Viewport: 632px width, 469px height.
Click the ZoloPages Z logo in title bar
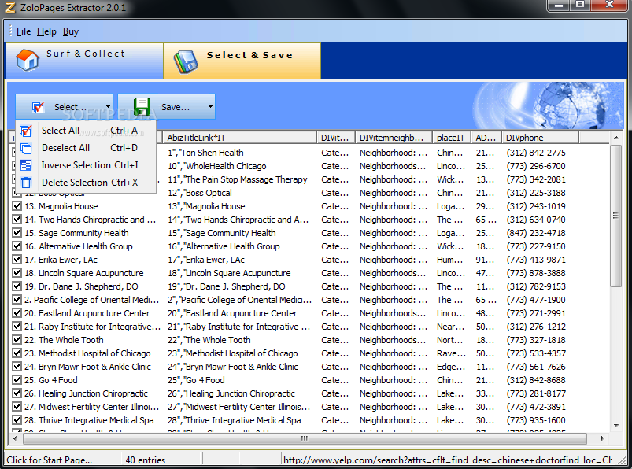click(10, 7)
